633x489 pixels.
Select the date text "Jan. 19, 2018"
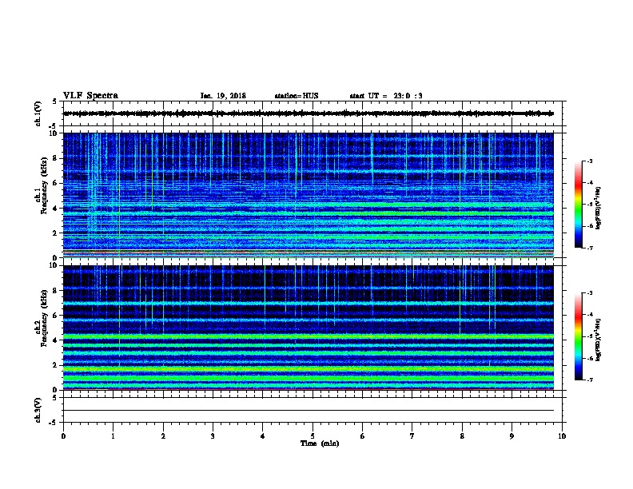223,96
